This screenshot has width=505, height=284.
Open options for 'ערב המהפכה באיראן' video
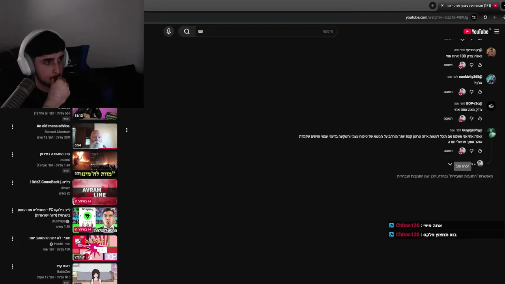click(x=12, y=155)
